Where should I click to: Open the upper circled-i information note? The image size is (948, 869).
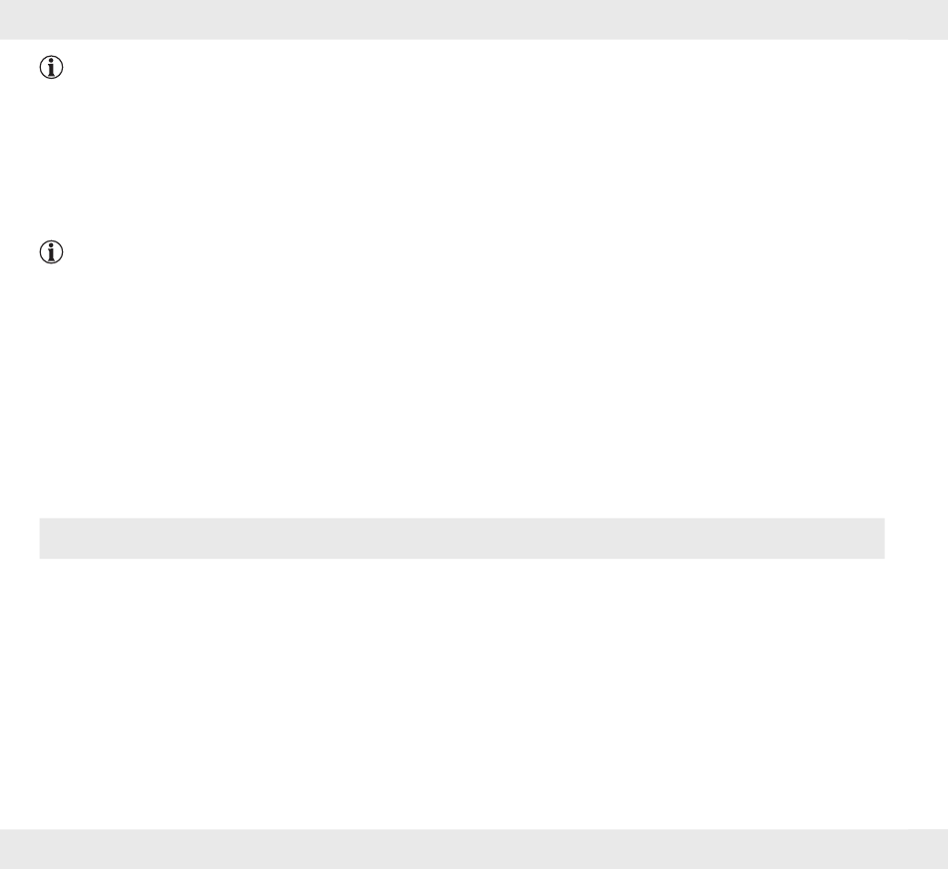(51, 67)
